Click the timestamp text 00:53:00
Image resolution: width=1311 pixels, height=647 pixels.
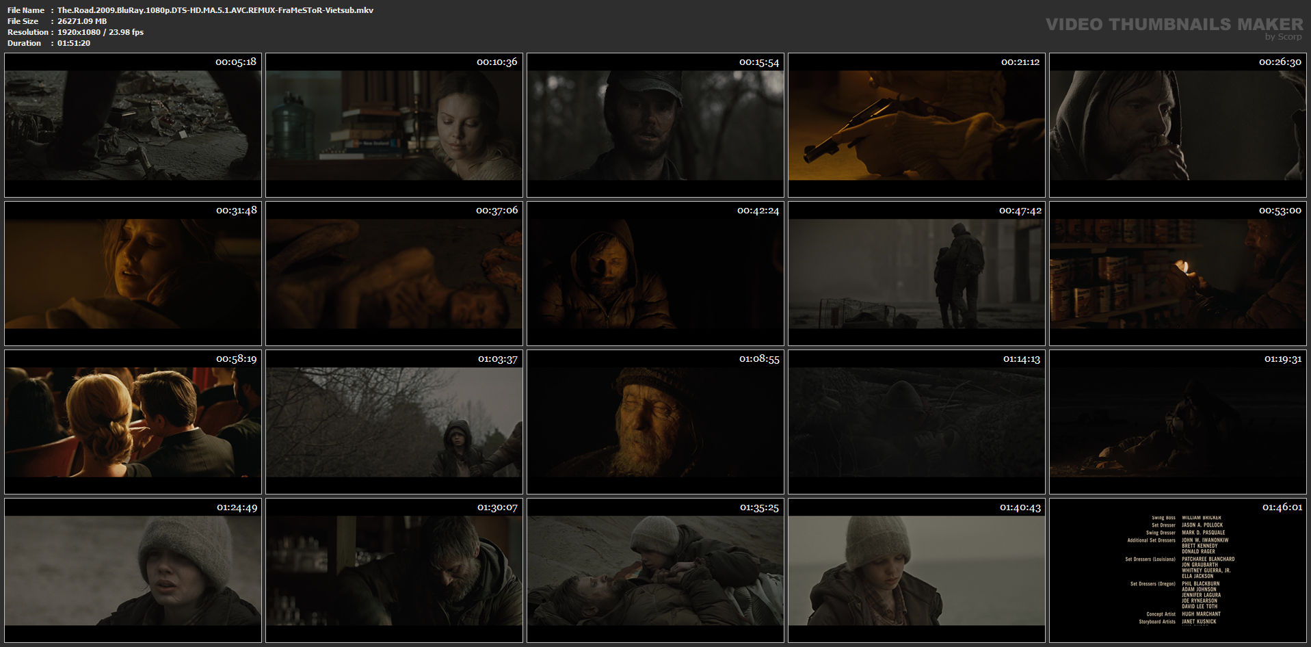pyautogui.click(x=1280, y=210)
